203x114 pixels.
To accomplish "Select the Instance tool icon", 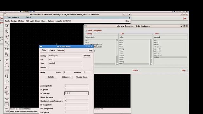I will [7, 76].
